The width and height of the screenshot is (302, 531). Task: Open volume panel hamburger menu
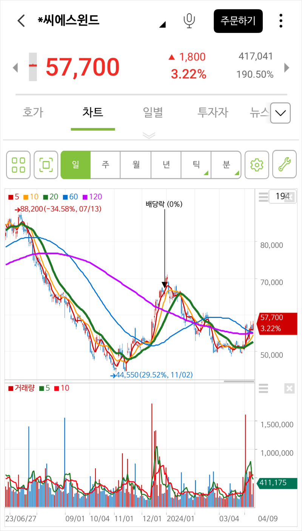click(x=263, y=388)
